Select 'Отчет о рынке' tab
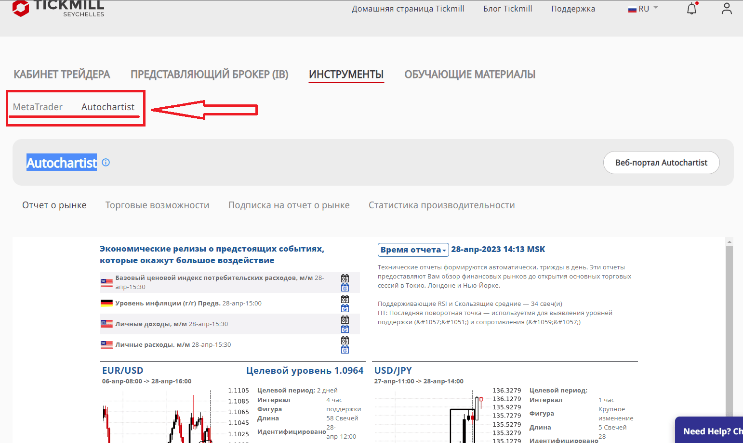 coord(54,205)
